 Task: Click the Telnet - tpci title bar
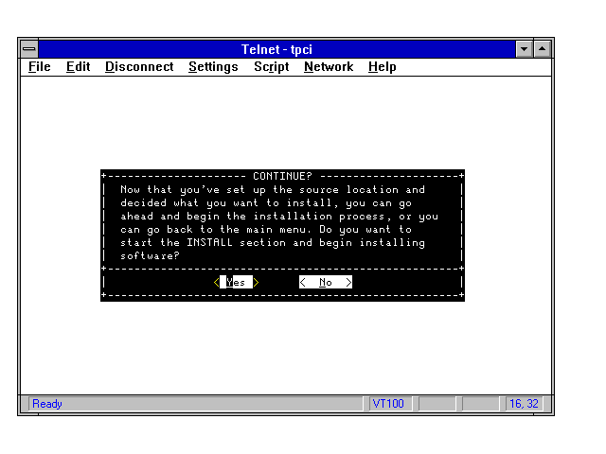click(282, 48)
